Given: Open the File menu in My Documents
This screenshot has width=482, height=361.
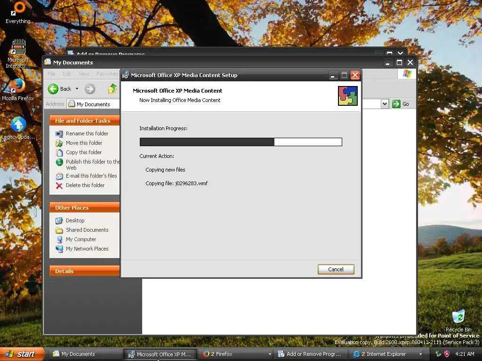Looking at the screenshot, I should point(51,74).
